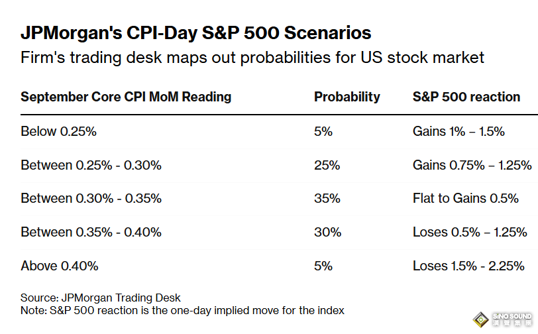
Task: Click the Below 0.25% row label
Action: pos(59,131)
